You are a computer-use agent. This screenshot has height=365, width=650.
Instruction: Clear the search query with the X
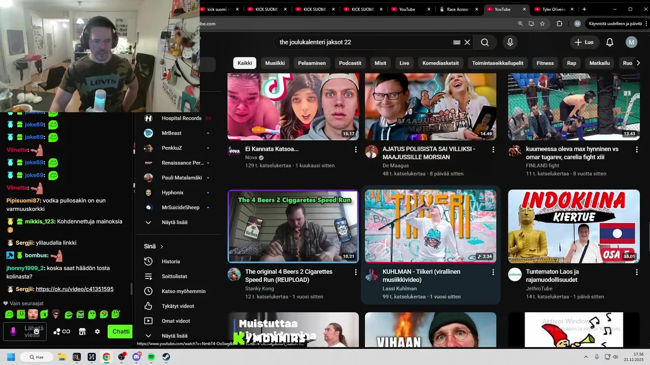coord(467,43)
